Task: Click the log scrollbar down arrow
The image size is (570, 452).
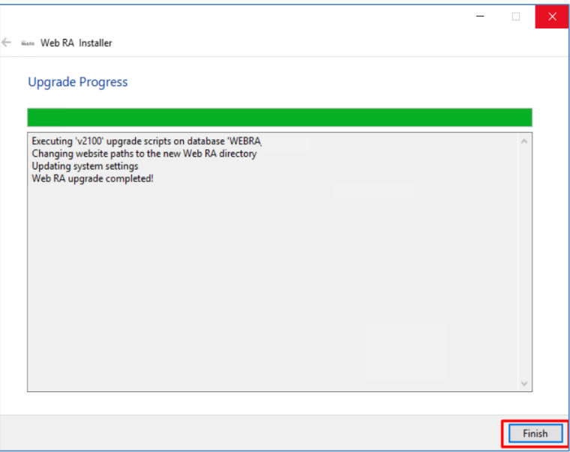Action: pyautogui.click(x=524, y=383)
